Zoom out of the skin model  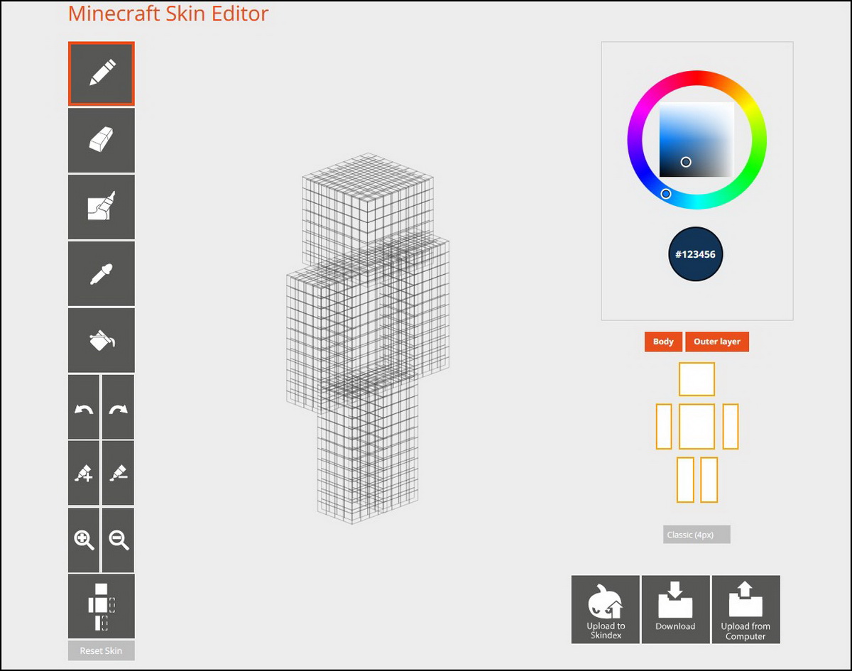click(119, 540)
